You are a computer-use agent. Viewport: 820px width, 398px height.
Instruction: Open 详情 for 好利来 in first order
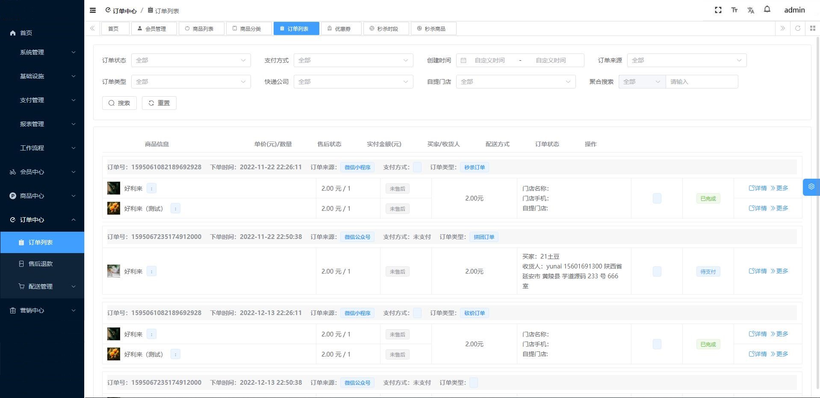click(x=758, y=188)
